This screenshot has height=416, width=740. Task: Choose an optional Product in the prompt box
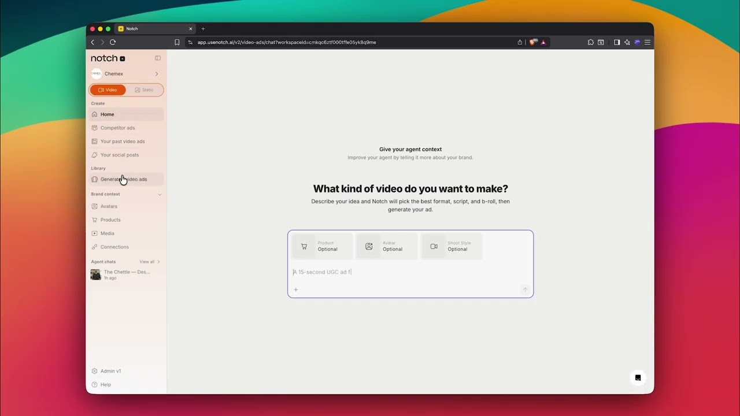pos(322,246)
